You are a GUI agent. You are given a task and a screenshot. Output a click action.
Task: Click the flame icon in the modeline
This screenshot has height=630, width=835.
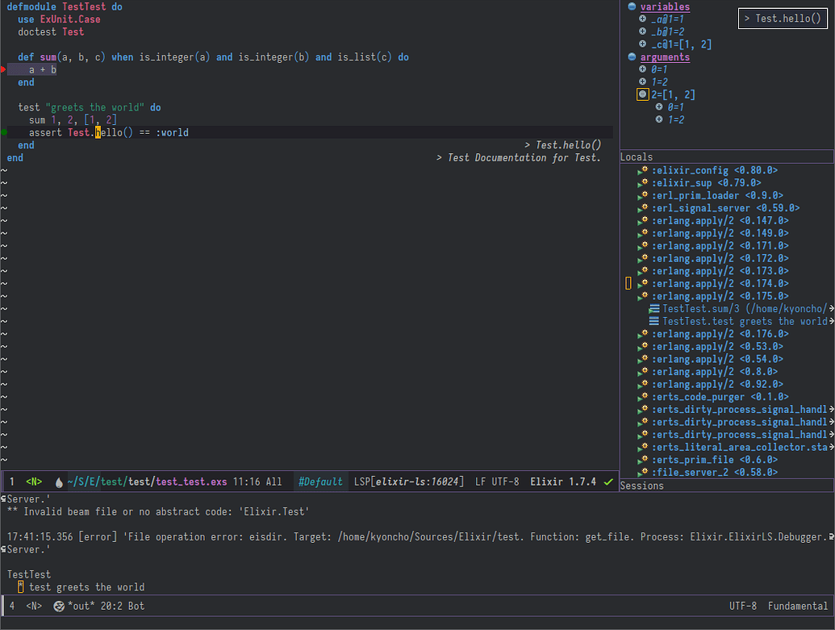coord(59,482)
